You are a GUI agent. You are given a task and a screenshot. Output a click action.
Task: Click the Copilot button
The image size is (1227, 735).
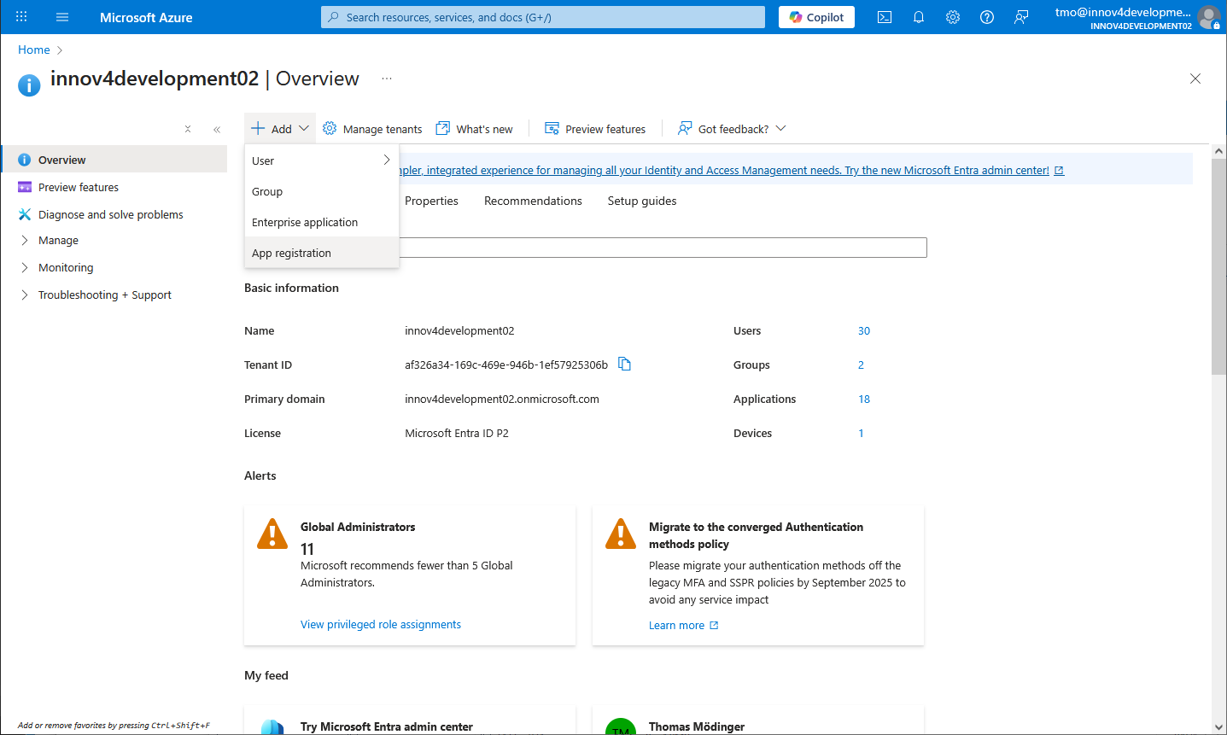point(816,17)
